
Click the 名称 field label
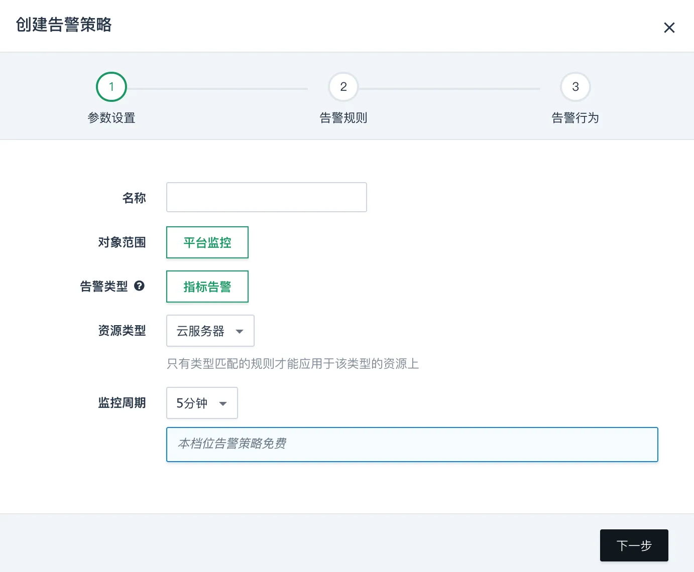pos(134,198)
